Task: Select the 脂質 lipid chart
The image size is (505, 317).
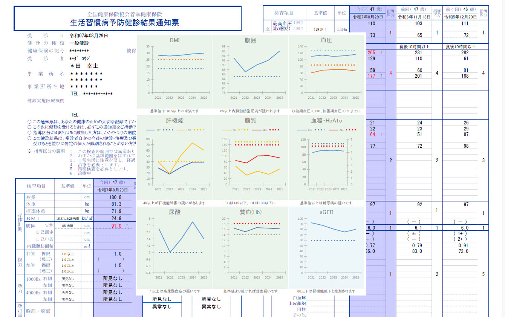Action: (250, 158)
